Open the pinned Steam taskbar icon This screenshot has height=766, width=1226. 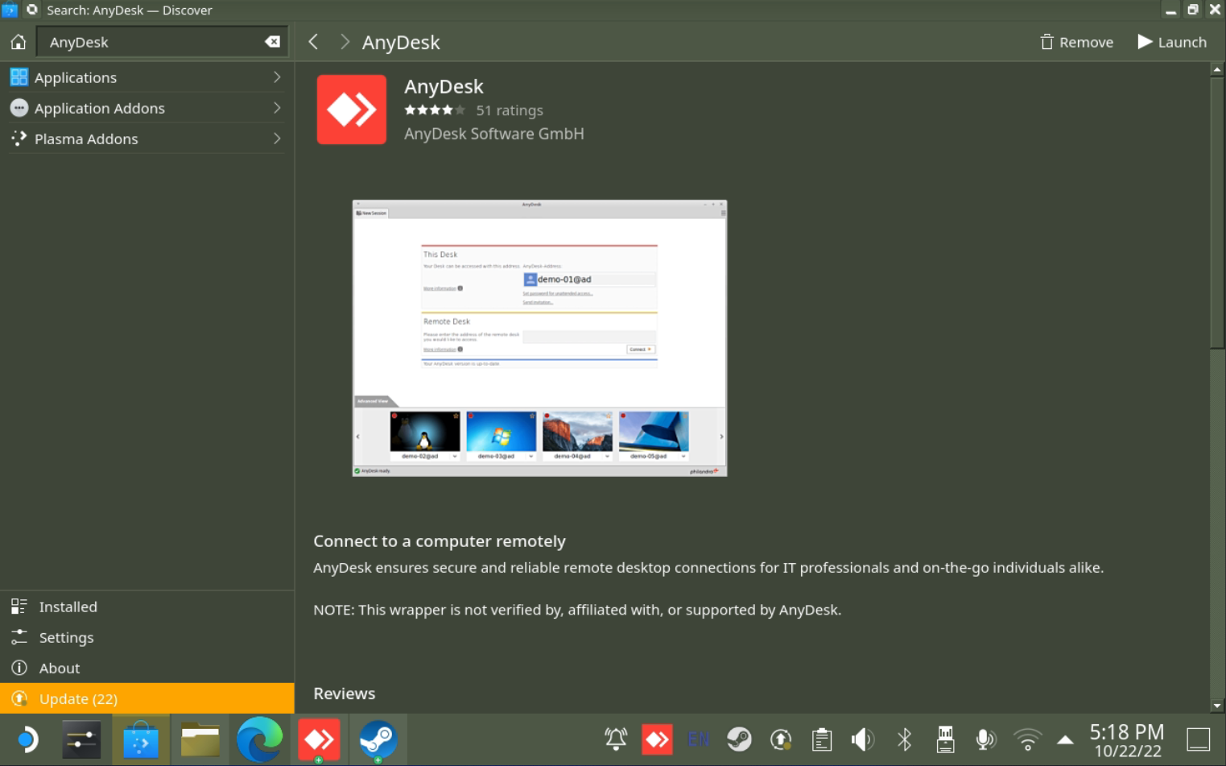coord(378,739)
